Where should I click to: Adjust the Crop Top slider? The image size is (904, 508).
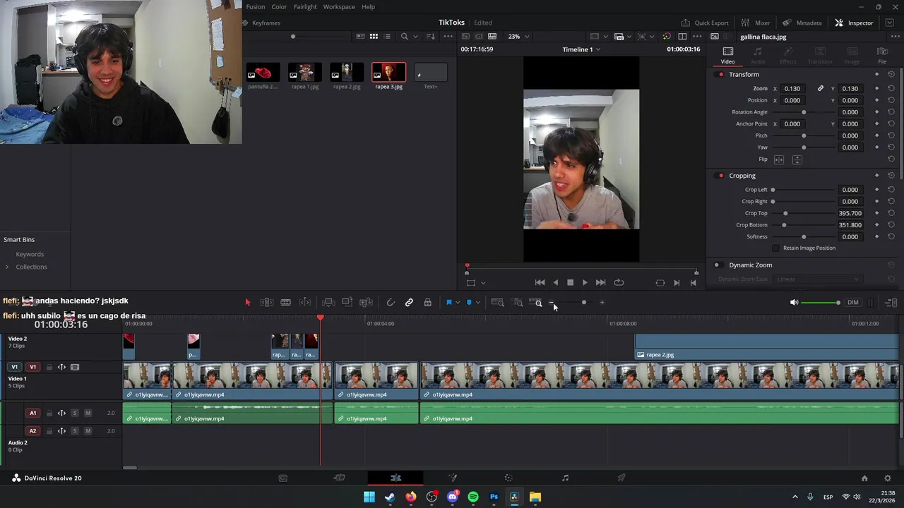pos(785,213)
